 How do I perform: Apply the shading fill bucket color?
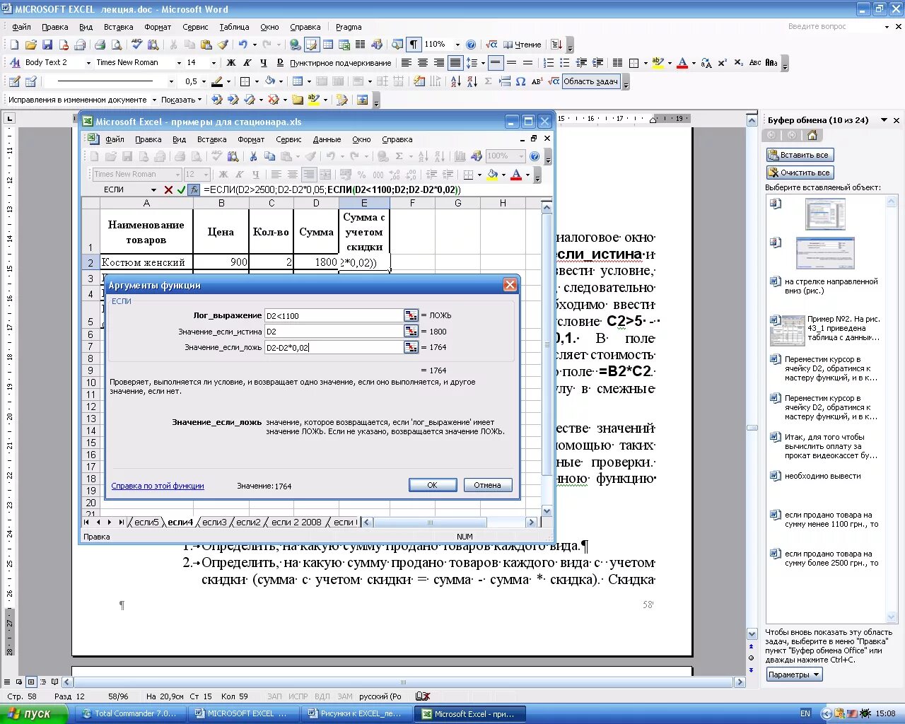click(270, 81)
